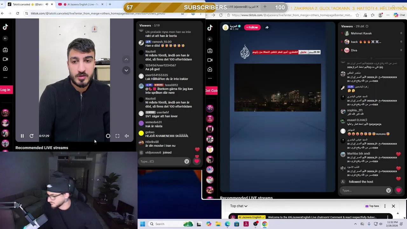Viewport: 407px width, 229px height.
Task: Select top viewer Mehmet Kavak
Action: click(x=361, y=33)
